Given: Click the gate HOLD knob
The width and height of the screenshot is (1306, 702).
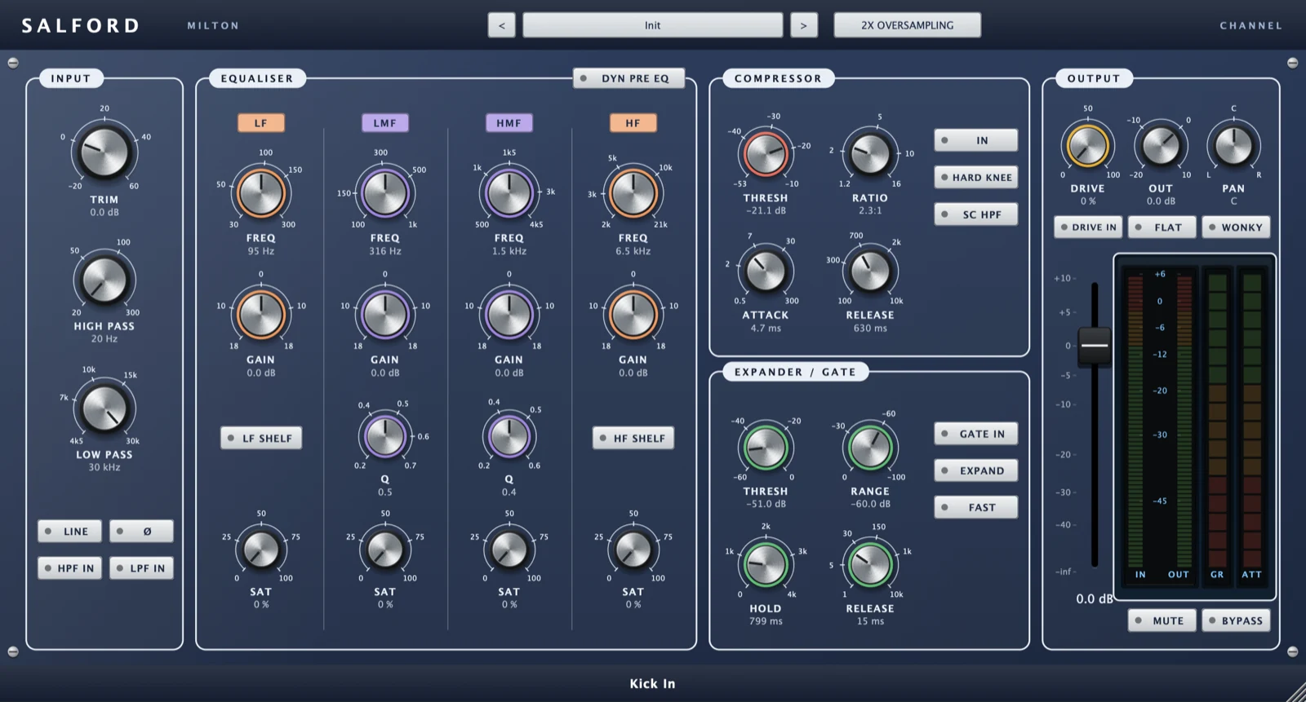Looking at the screenshot, I should click(x=765, y=564).
